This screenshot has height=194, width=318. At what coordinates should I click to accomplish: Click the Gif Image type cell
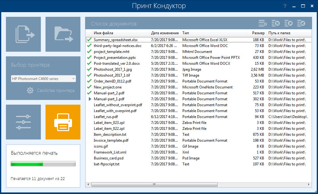pos(190,146)
